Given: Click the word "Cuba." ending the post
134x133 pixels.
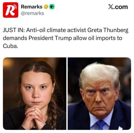Looking at the screenshot, I should (x=10, y=46).
